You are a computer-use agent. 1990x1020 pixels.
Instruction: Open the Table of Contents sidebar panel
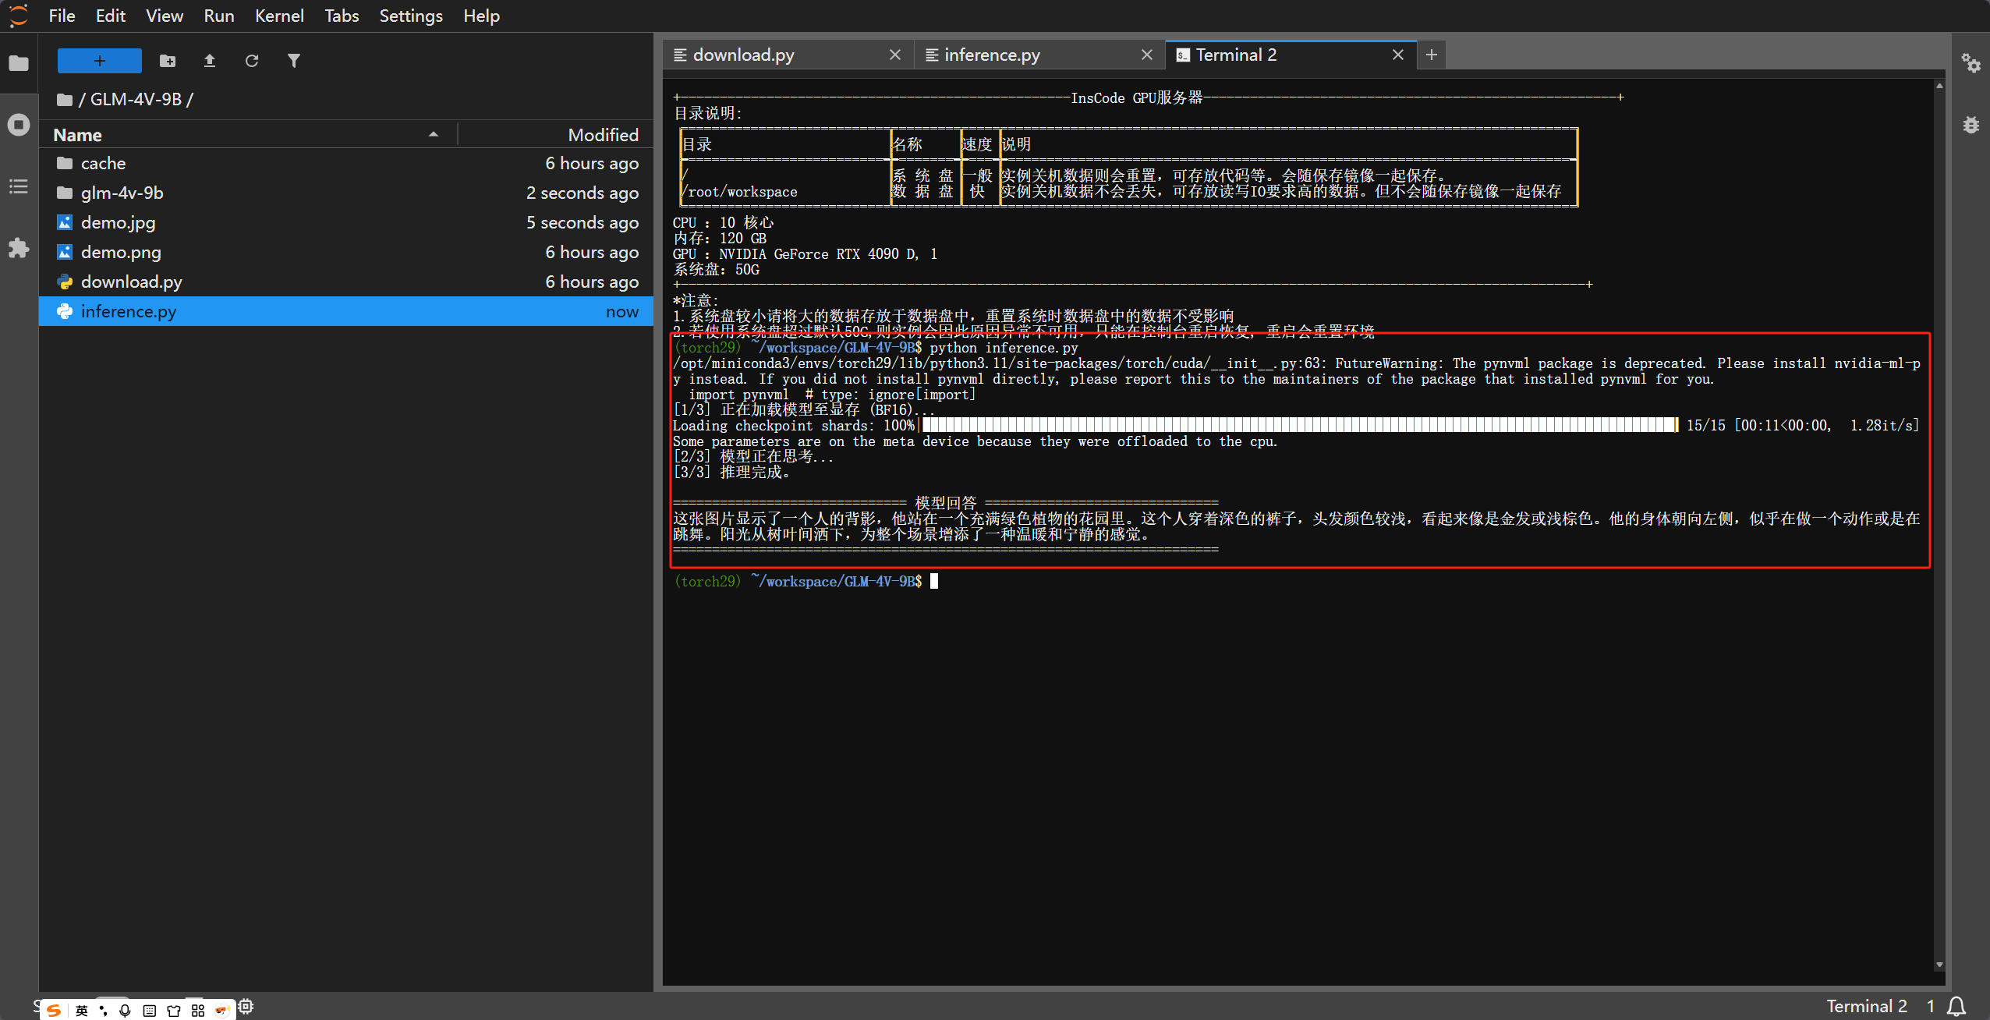19,186
